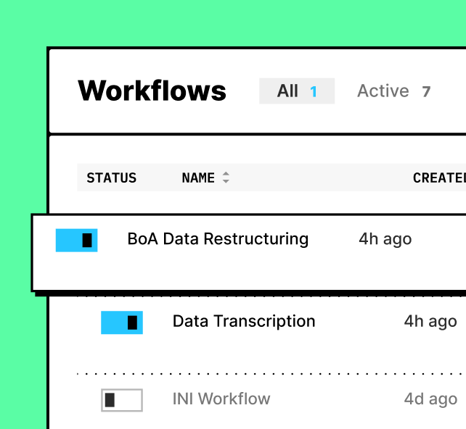The image size is (466, 429).
Task: Switch to the Active tab
Action: click(394, 91)
